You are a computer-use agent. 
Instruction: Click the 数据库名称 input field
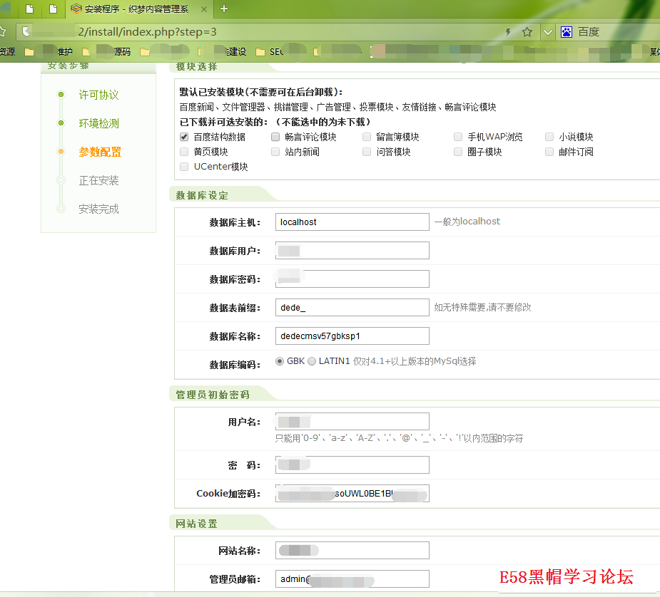pyautogui.click(x=352, y=336)
